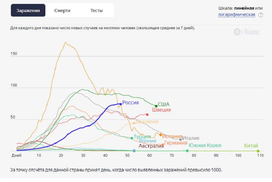Select the peach Brazil endpoint dot
The image size is (272, 182).
pyautogui.click(x=134, y=123)
